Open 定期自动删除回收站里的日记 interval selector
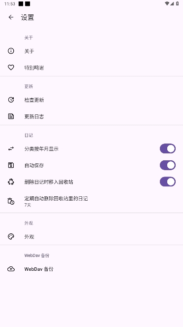Viewport: 183px width, 327px height. [x=91, y=201]
